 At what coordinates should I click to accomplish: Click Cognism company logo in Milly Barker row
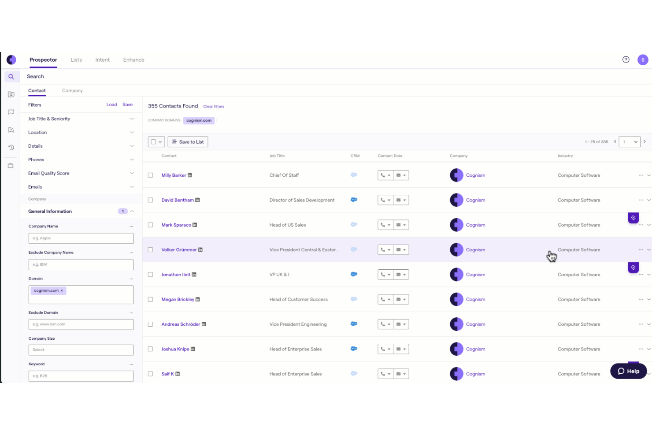point(456,175)
